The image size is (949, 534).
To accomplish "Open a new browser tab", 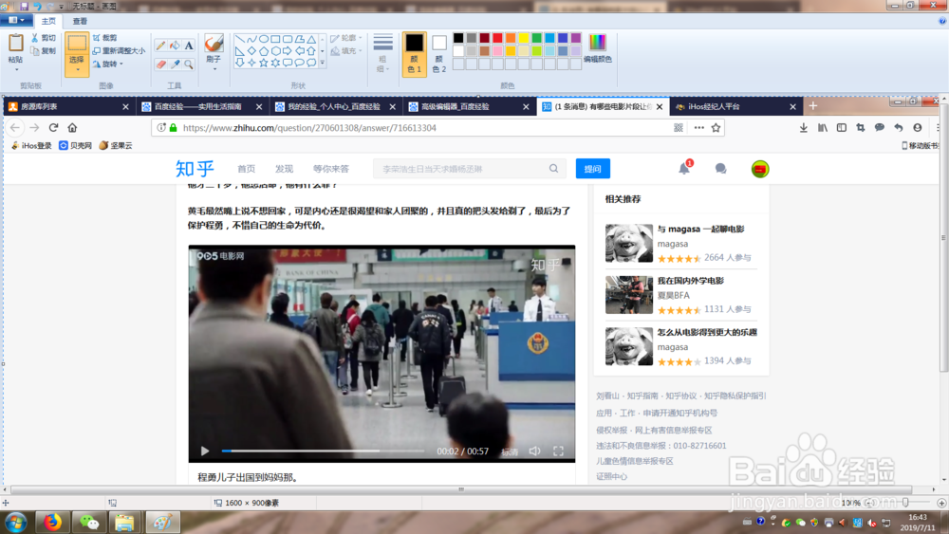I will [813, 106].
